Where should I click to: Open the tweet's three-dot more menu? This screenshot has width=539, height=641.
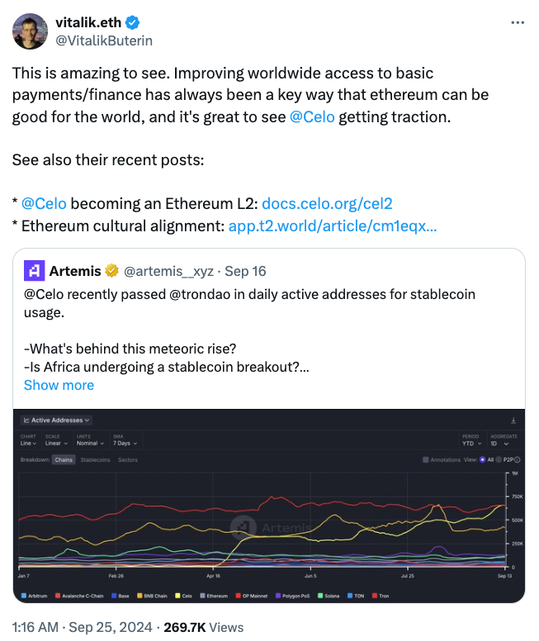[x=518, y=22]
